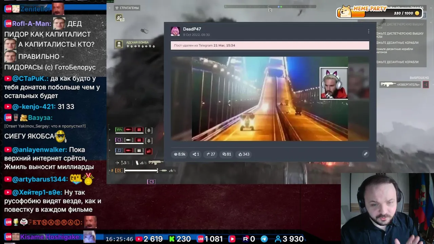Copy the post link with chain icon
434x244 pixels.
(x=366, y=154)
